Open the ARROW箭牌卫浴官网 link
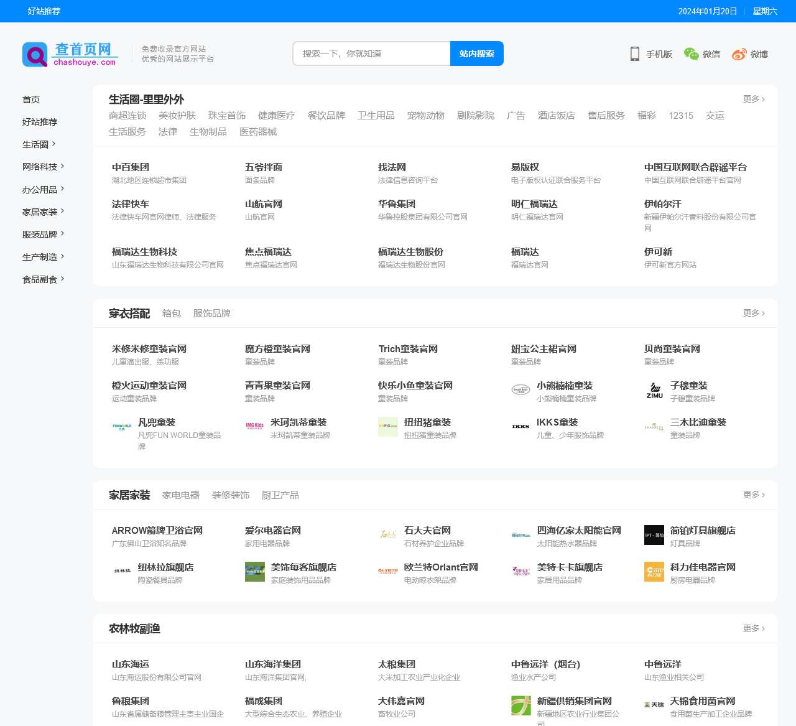This screenshot has width=796, height=726. (x=157, y=531)
